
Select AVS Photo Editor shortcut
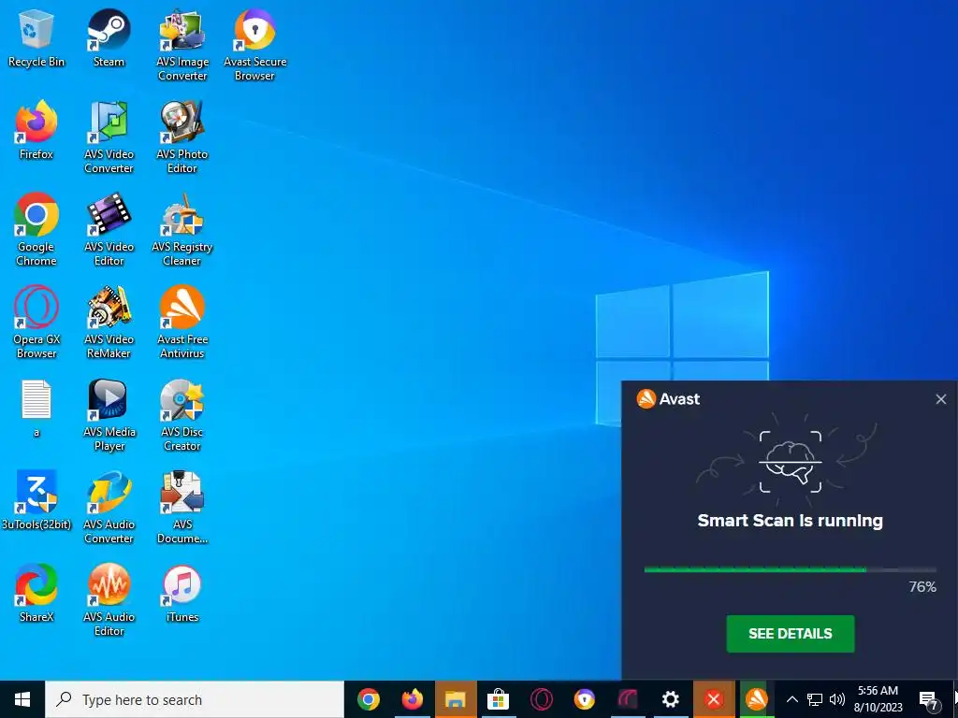click(x=182, y=138)
